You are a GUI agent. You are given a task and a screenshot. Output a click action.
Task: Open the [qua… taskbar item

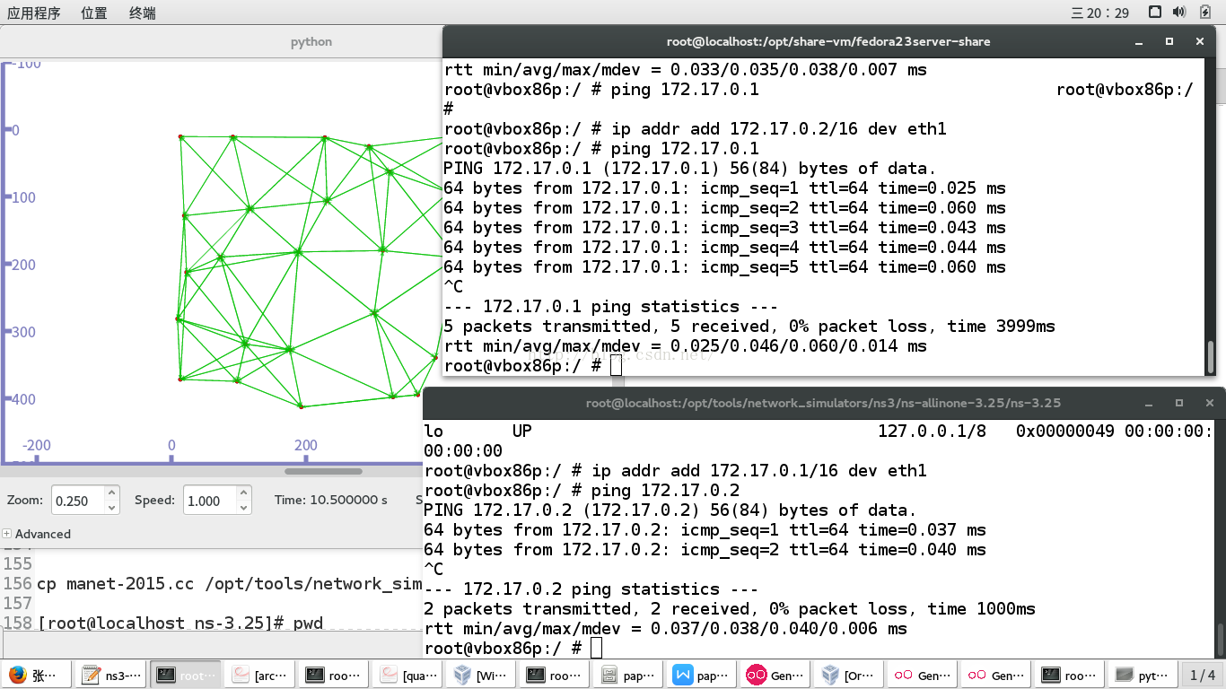tap(407, 676)
